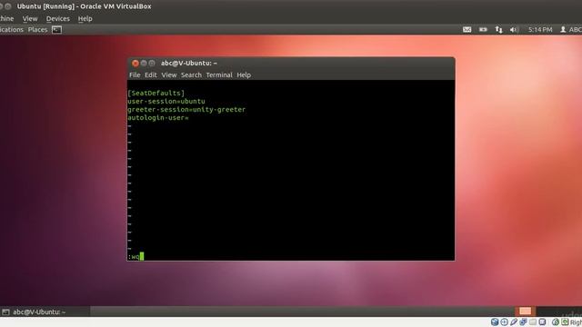Click VirtualBox network adapters status icon
Viewport: 582px width, 327px height.
pyautogui.click(x=524, y=322)
